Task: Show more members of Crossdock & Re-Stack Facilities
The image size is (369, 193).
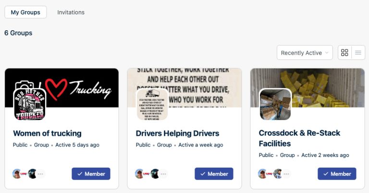Action: click(x=286, y=174)
